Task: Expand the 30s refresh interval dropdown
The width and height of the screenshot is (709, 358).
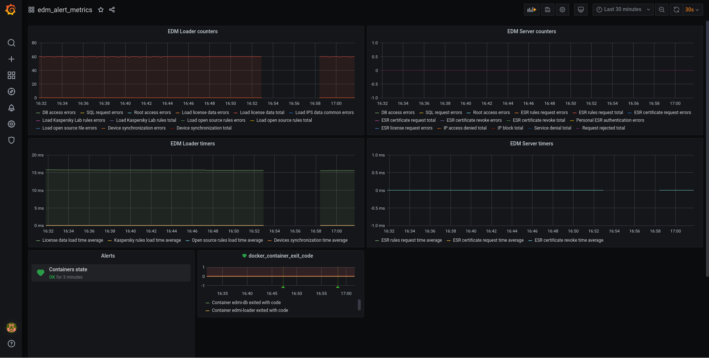Action: tap(692, 10)
